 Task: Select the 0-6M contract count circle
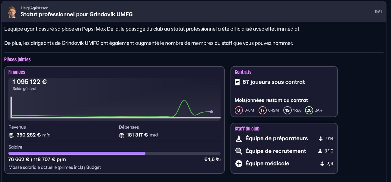[239, 110]
